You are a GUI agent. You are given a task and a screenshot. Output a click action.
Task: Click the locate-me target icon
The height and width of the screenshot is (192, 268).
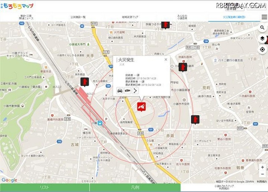[x=263, y=50]
